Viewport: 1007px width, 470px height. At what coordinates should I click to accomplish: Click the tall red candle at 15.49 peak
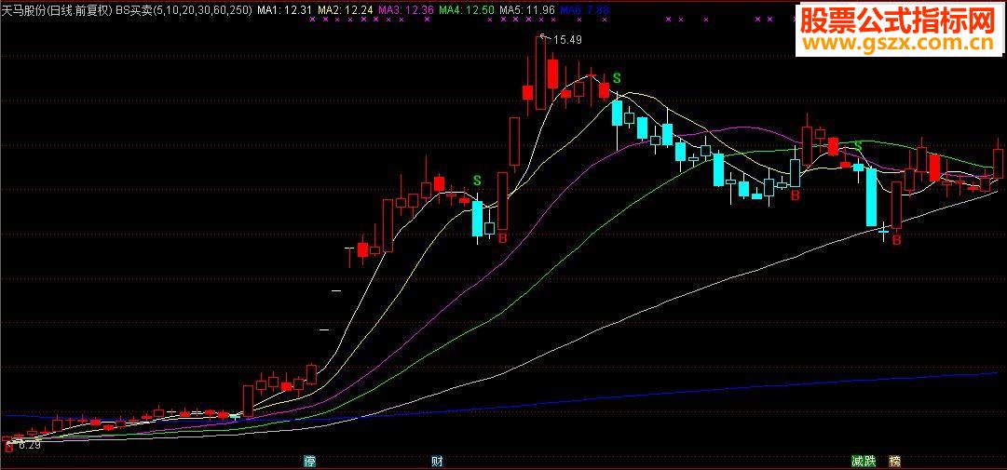(x=539, y=73)
